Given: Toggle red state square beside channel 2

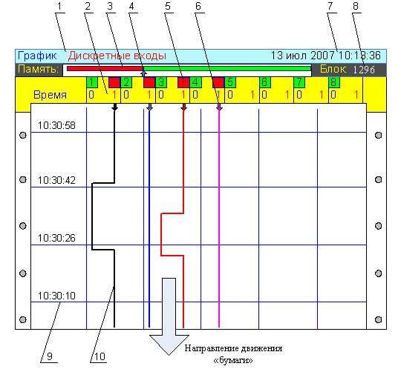Looking at the screenshot, I should (x=114, y=82).
